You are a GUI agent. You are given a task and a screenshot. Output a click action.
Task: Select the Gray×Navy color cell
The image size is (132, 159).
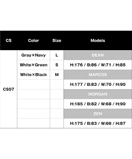pos(33,55)
